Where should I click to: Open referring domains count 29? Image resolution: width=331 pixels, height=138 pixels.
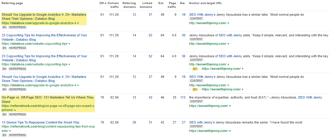[134, 122]
